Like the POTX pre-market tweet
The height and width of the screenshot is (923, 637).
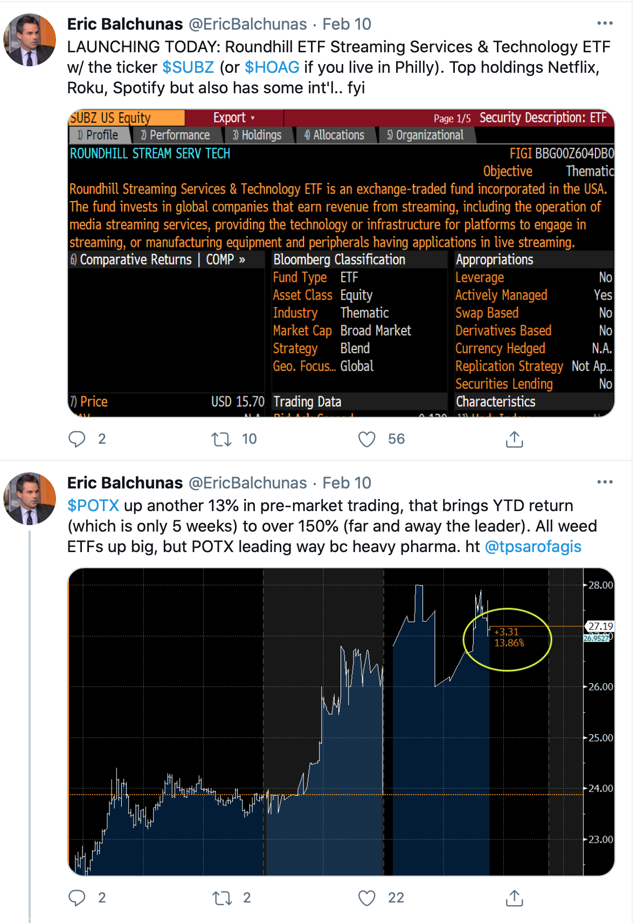tap(367, 898)
